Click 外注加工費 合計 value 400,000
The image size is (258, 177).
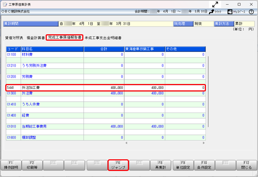(117, 88)
